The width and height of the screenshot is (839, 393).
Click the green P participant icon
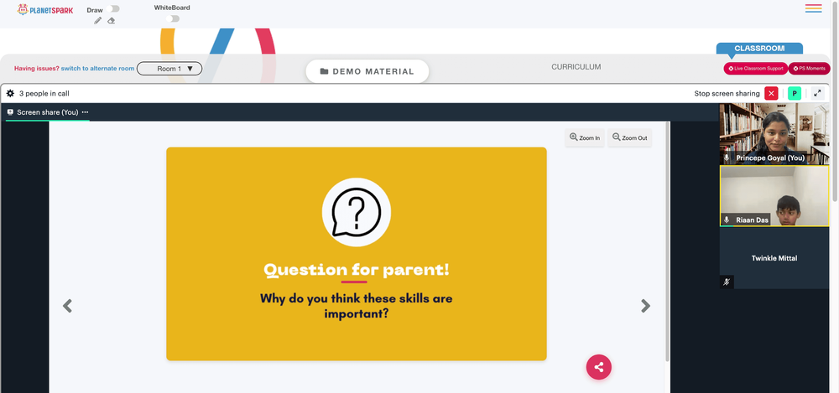coord(795,94)
